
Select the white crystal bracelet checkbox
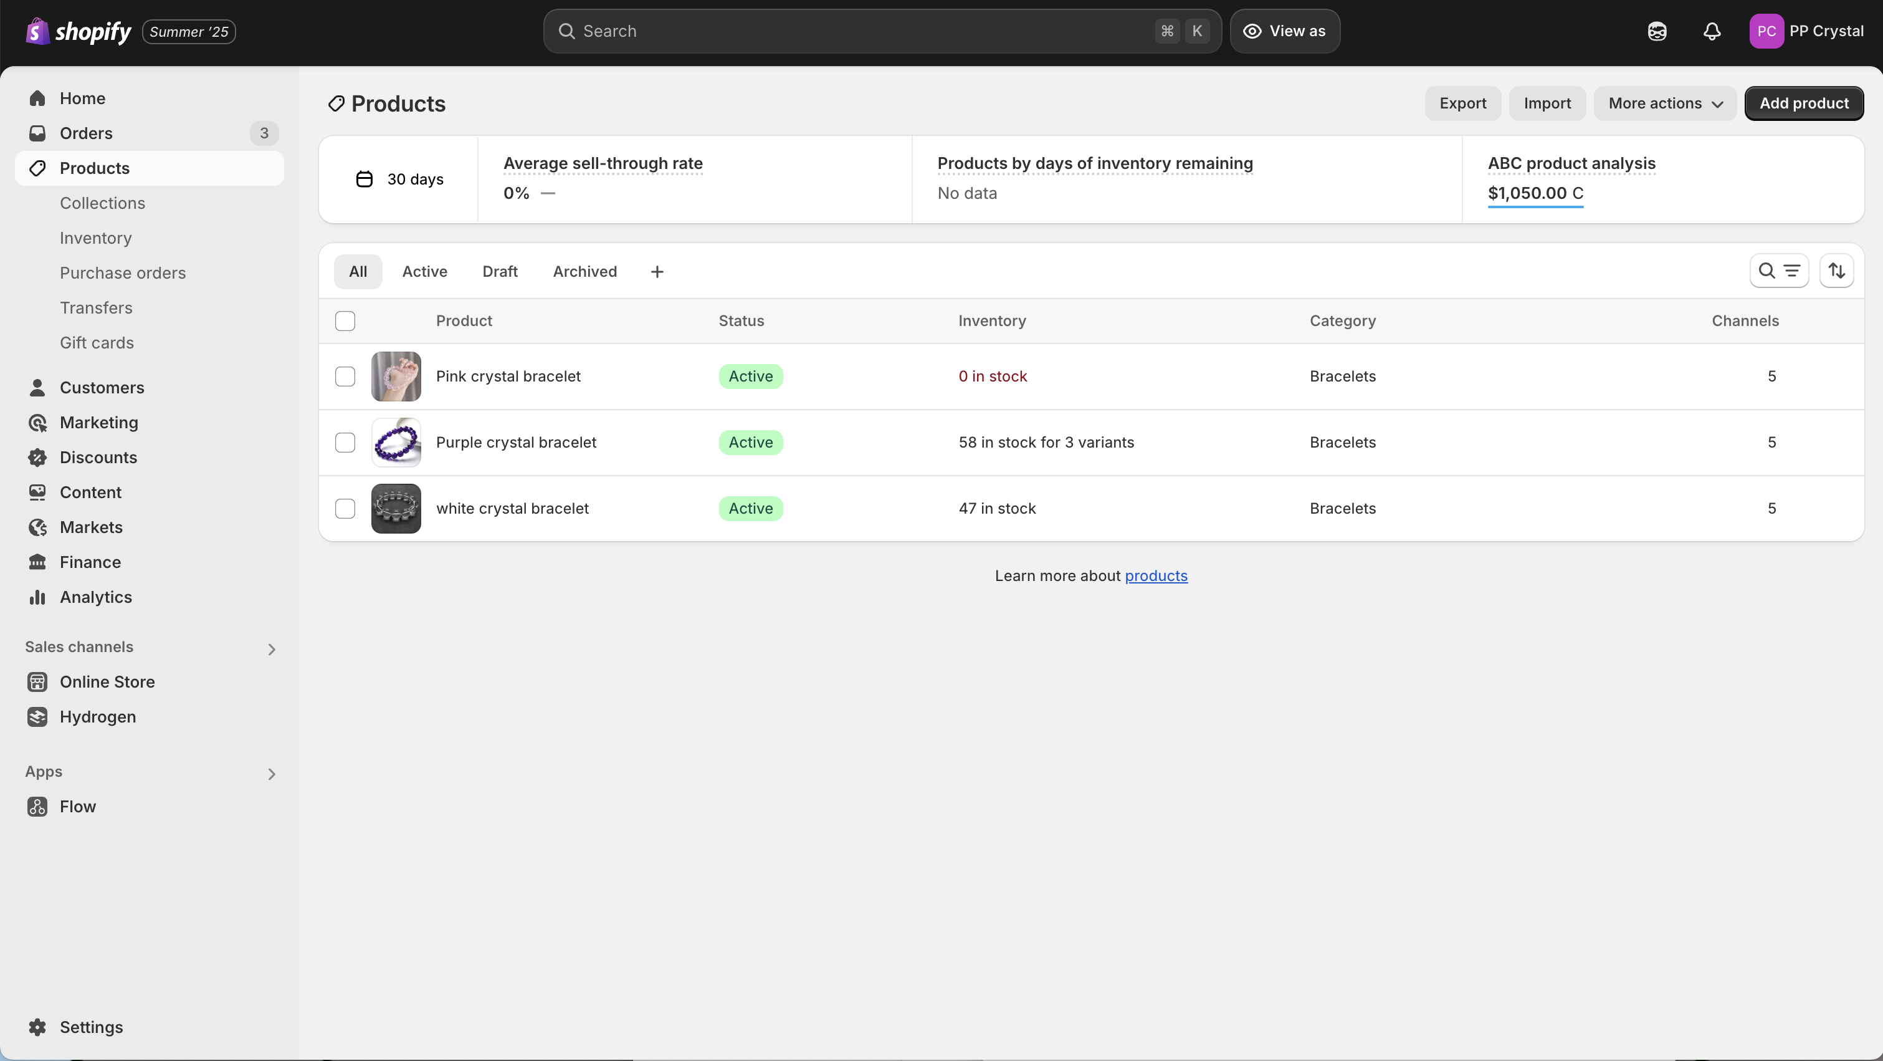coord(345,509)
